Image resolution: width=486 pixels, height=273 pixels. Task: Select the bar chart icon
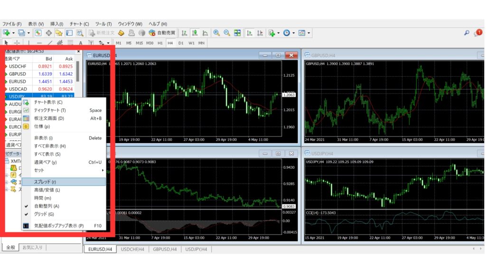pos(184,33)
